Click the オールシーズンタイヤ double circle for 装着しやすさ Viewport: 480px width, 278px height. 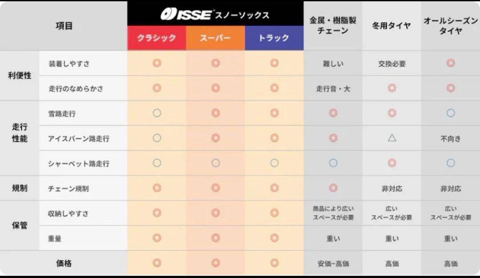[450, 64]
